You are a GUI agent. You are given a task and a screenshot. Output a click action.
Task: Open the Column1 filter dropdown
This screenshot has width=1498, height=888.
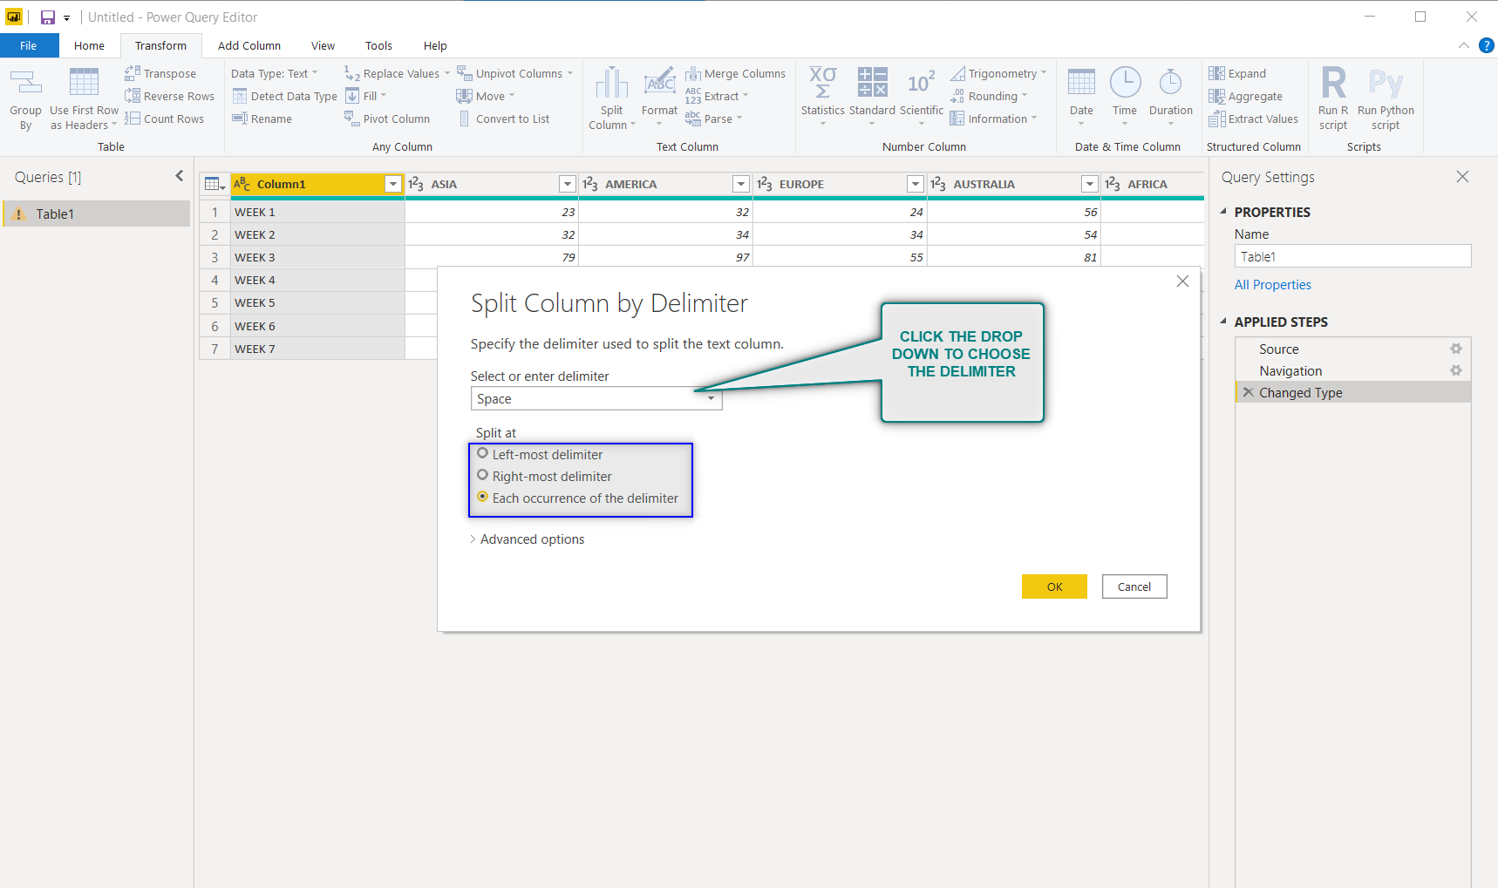pyautogui.click(x=393, y=184)
